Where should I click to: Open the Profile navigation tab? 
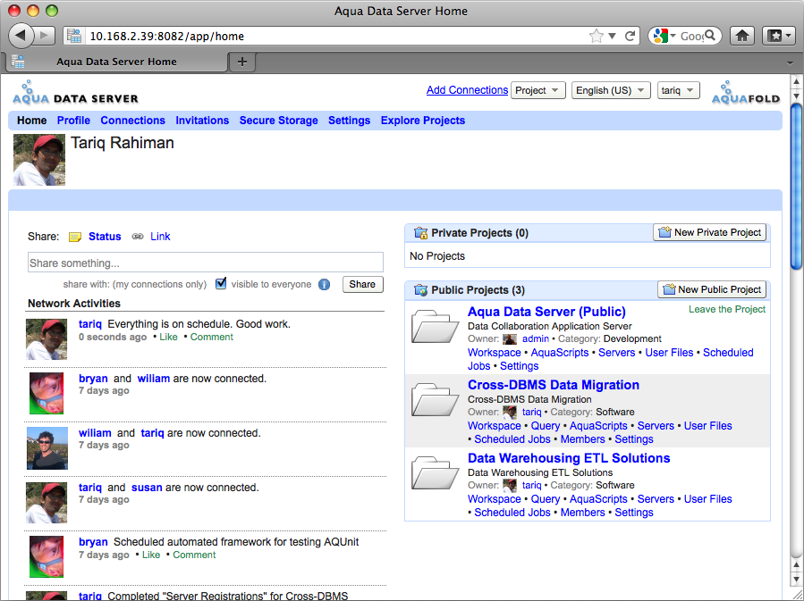pos(73,121)
